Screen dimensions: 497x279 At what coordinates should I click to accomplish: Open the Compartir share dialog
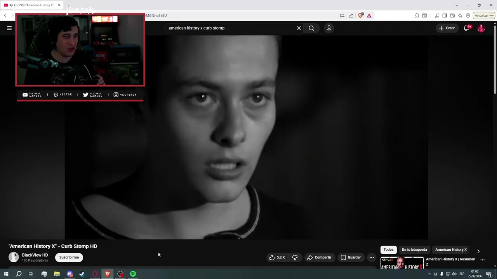[x=319, y=257]
